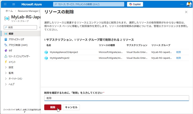
Task: Open the user account avatar
Action: 189,4
